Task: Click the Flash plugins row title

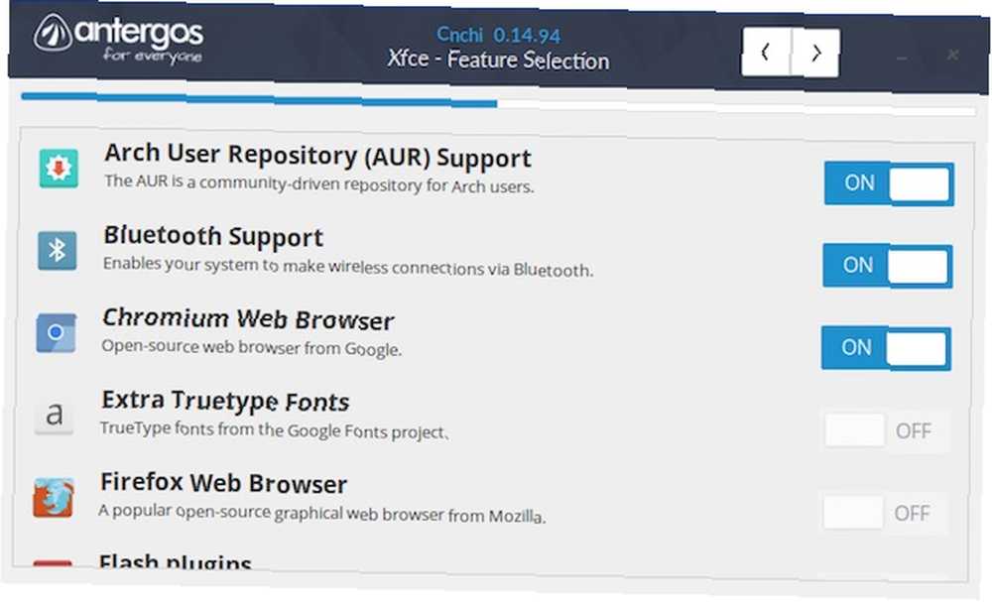Action: pos(176,560)
